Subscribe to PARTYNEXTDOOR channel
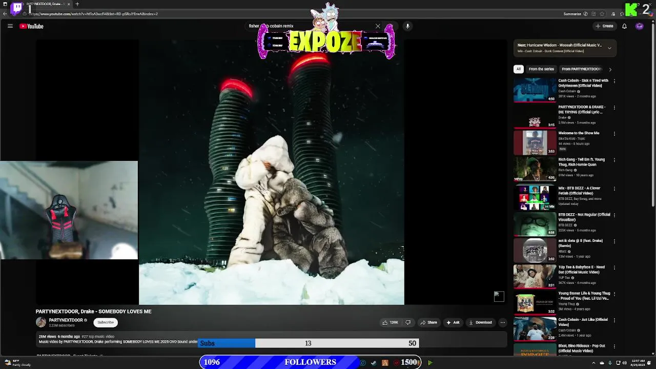The width and height of the screenshot is (656, 369). [106, 322]
